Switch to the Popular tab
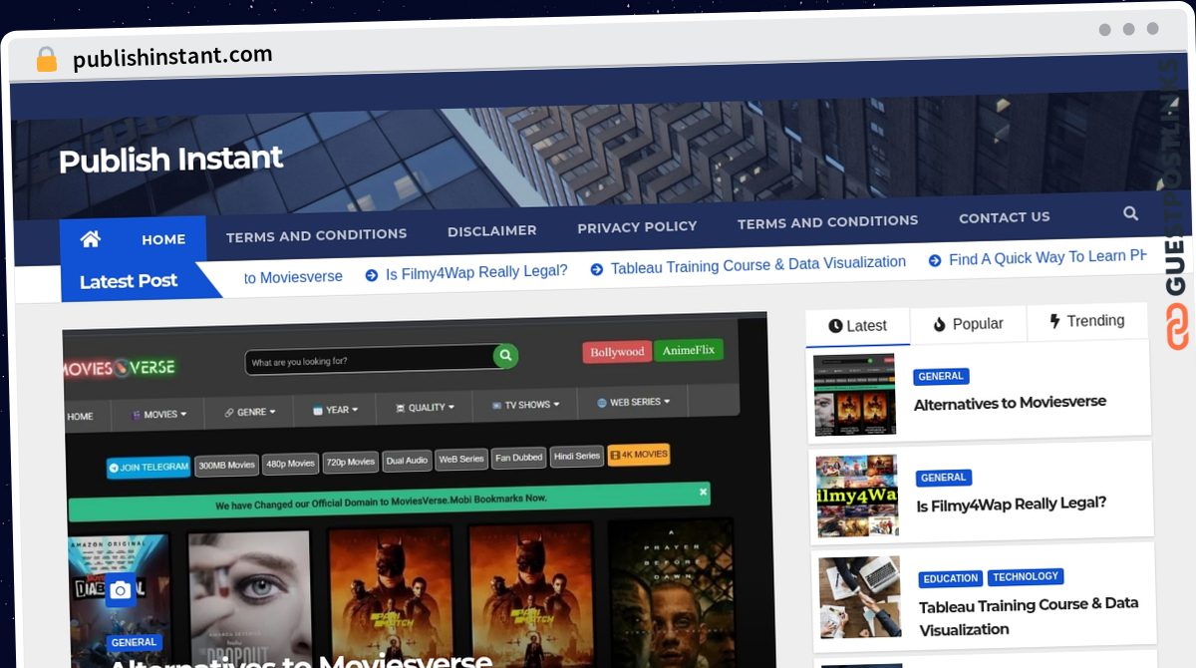 pyautogui.click(x=968, y=324)
